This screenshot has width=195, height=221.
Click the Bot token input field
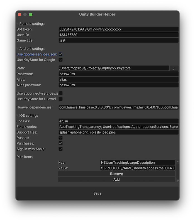point(118,29)
